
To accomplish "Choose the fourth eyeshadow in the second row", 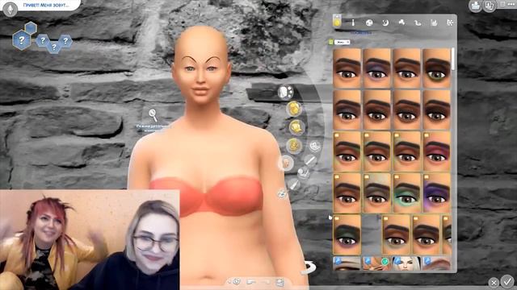I will click(x=436, y=110).
